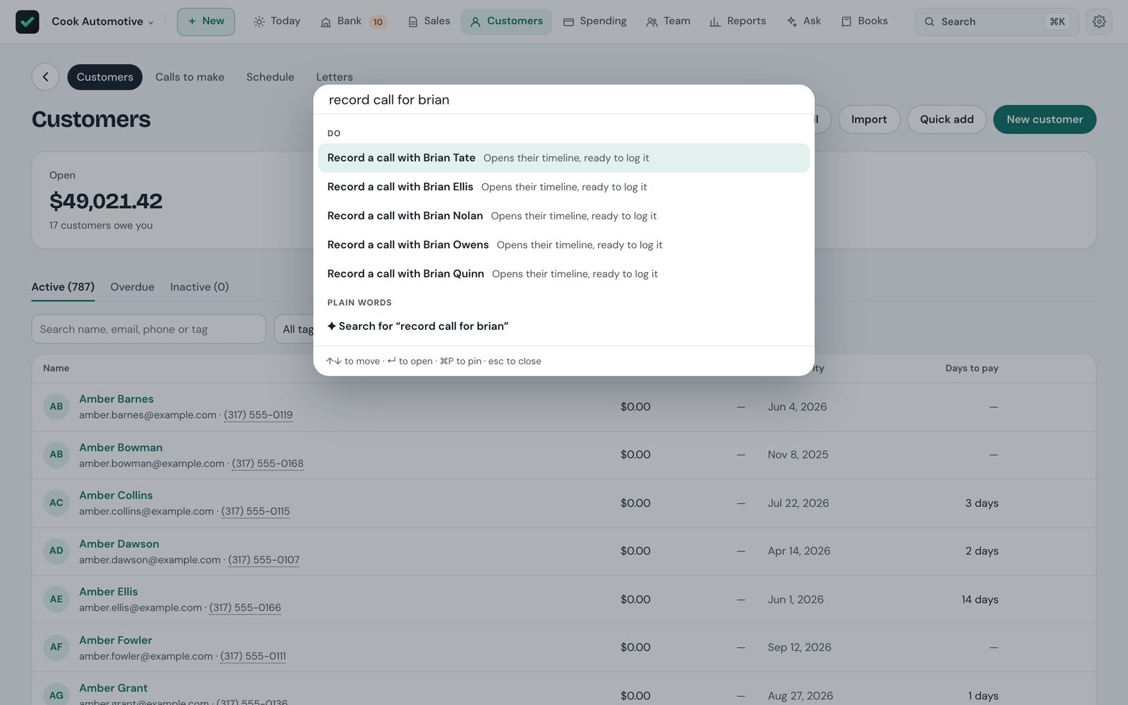
Task: Click the Search name, email, phone field
Action: click(x=149, y=329)
